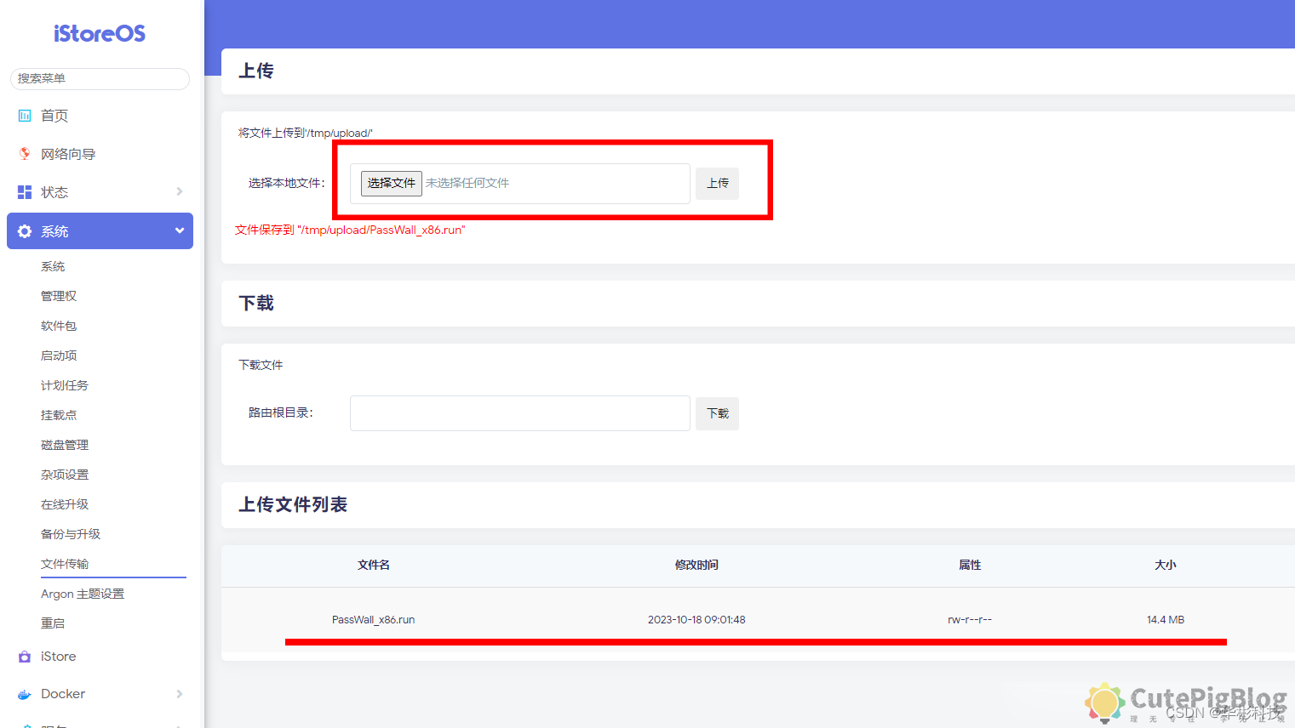
Task: Click the status grid icon
Action: coord(25,192)
